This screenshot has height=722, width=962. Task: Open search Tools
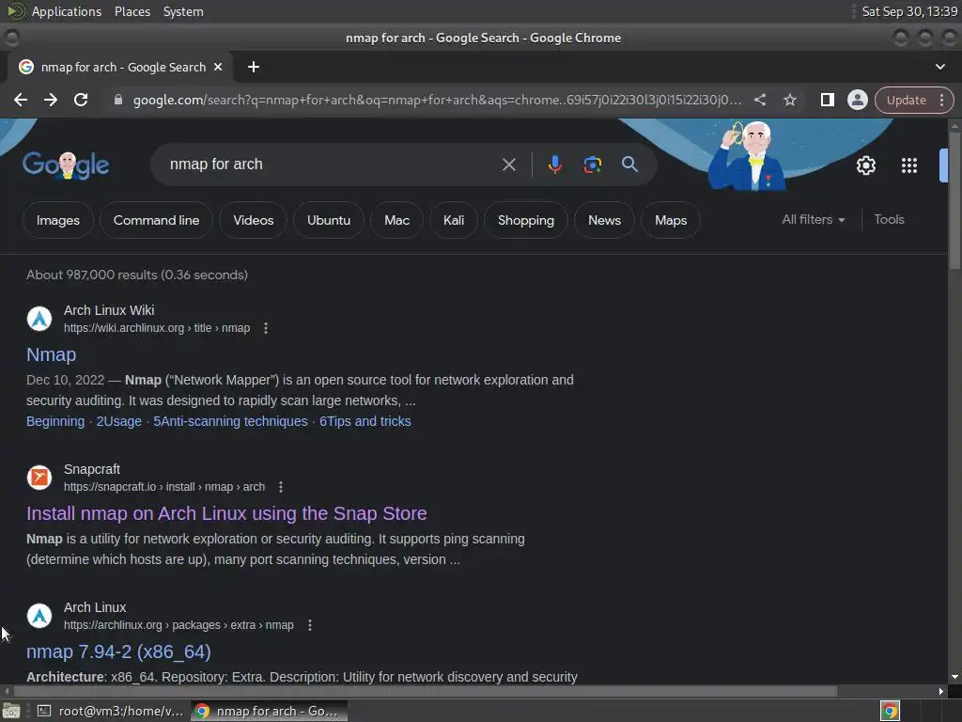[x=889, y=219]
